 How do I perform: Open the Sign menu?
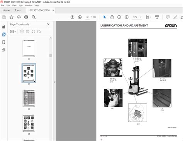click(20, 5)
